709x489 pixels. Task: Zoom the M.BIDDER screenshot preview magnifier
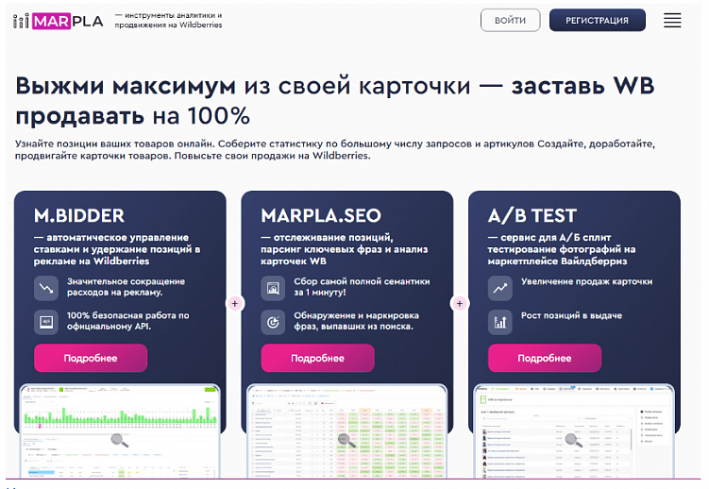click(x=119, y=440)
